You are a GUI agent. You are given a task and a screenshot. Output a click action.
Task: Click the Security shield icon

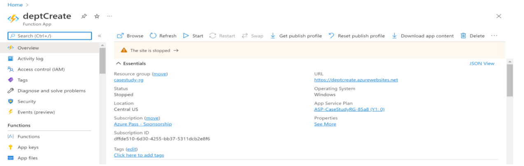point(11,101)
